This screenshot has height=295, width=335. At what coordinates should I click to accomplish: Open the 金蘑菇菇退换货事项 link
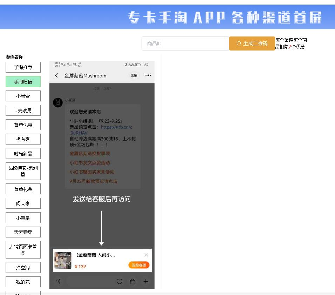click(x=90, y=153)
